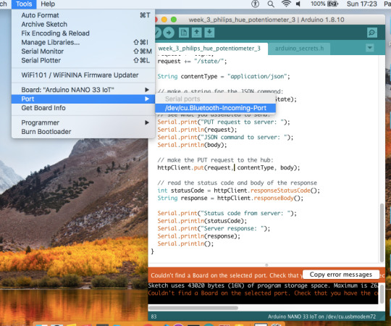Click the httpClient.put(request, contentType, body) line
This screenshot has width=391, height=326.
(229, 167)
